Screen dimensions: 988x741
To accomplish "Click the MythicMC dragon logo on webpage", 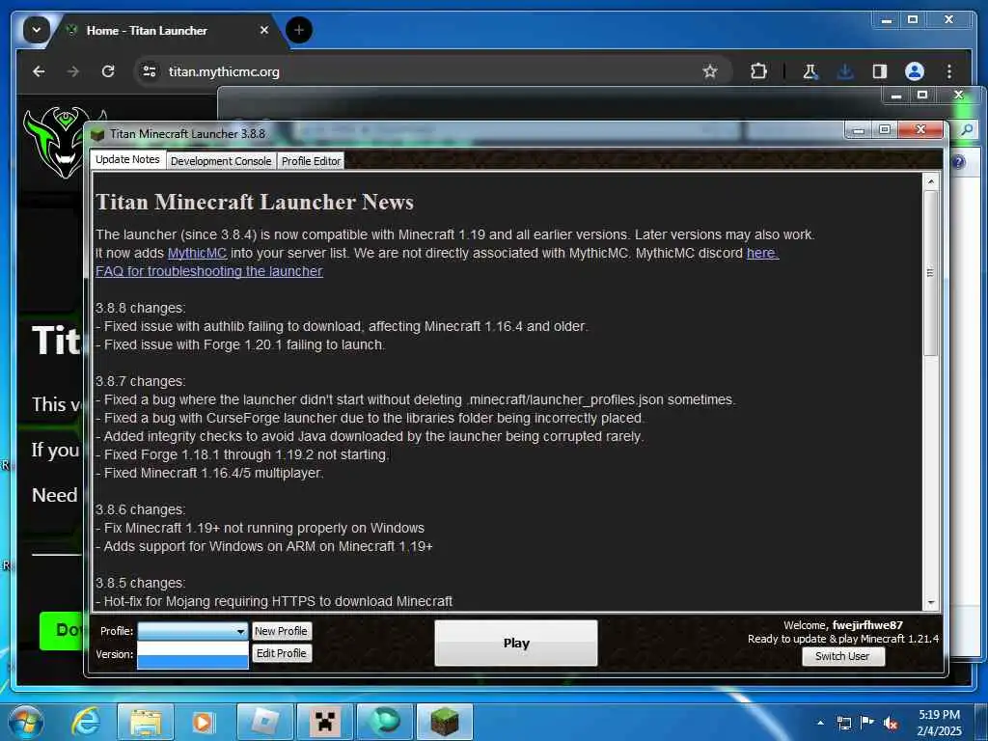I will point(54,143).
